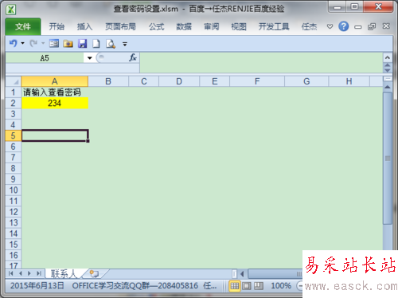398x298 pixels.
Task: Switch to the 开始 Home tab
Action: pos(57,26)
